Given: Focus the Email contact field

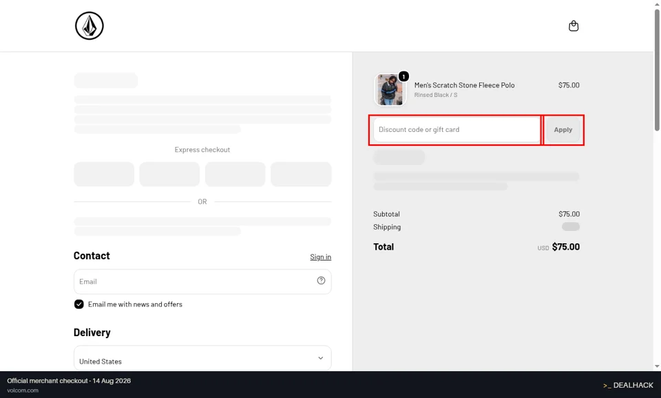Looking at the screenshot, I should pyautogui.click(x=202, y=281).
